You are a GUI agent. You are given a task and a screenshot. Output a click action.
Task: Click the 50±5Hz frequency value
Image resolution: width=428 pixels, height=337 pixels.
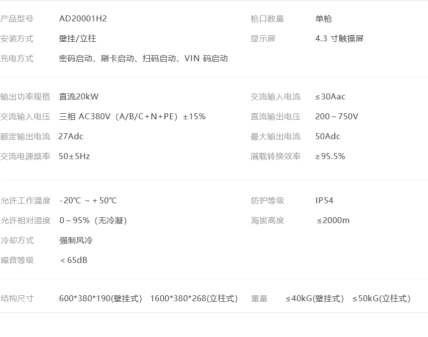coord(74,156)
